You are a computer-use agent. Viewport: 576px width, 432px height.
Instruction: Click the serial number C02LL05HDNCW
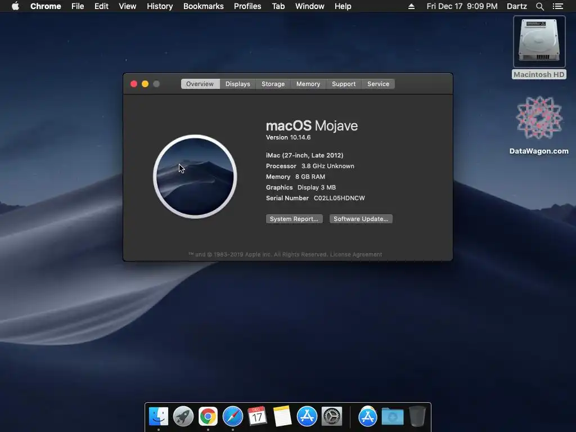coord(339,198)
